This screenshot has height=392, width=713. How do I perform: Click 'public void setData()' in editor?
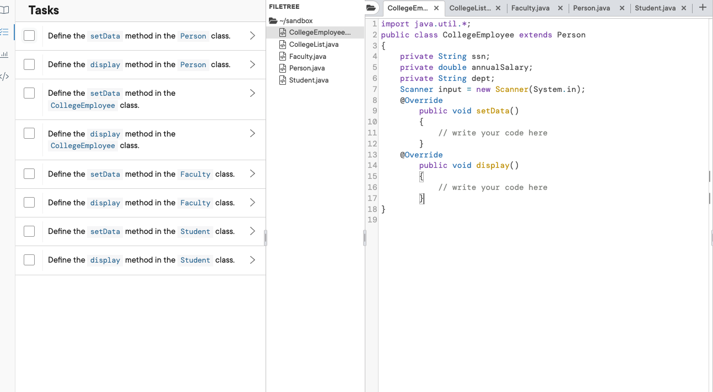click(469, 111)
